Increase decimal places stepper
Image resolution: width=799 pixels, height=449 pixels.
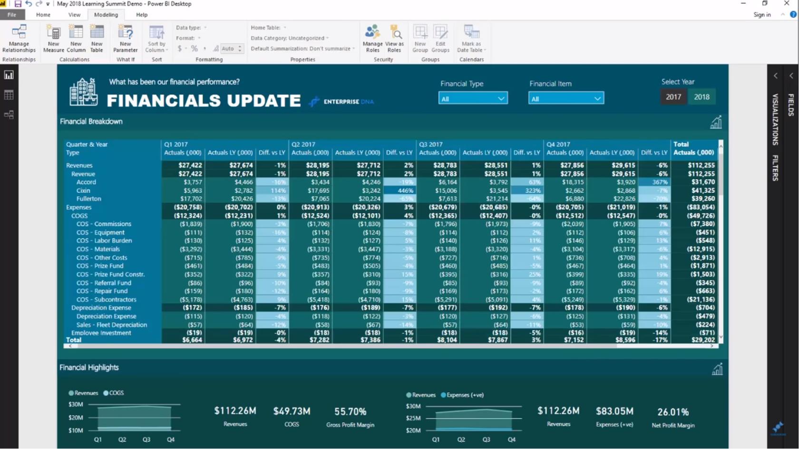pos(240,47)
